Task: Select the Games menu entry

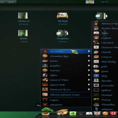Action: point(66,61)
